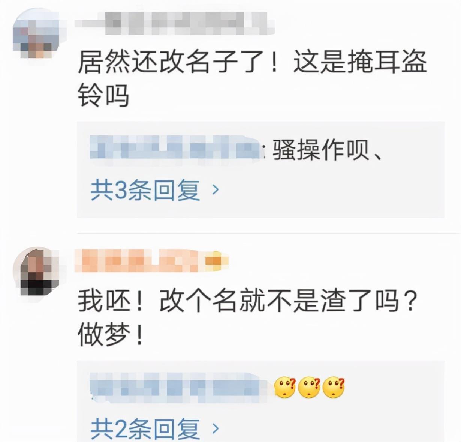
Task: Tap the first commenter's blurred username
Action: coord(174,23)
